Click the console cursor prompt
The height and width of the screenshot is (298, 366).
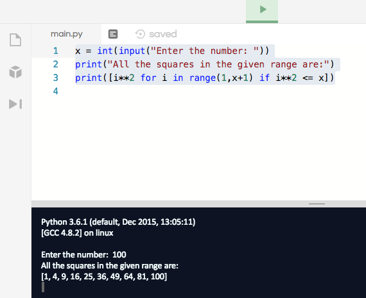[43, 287]
